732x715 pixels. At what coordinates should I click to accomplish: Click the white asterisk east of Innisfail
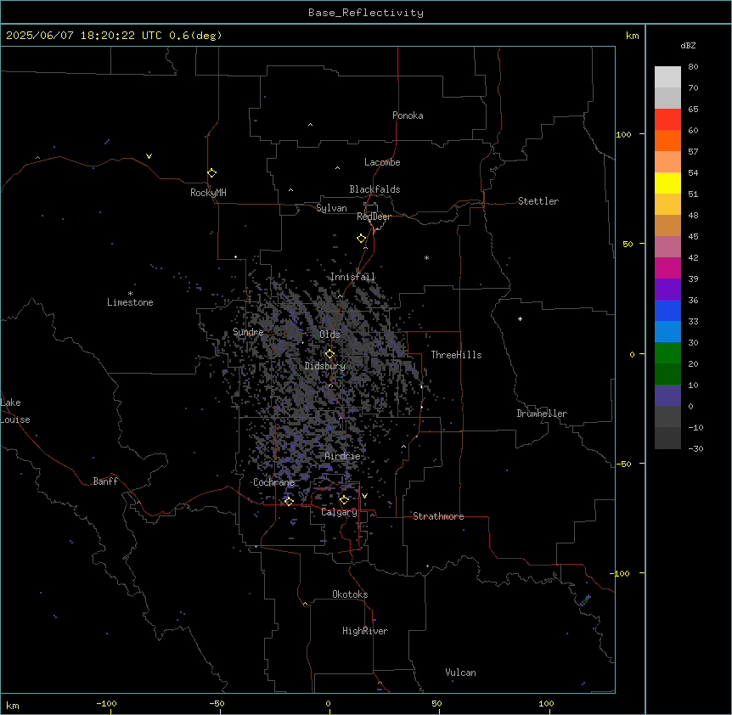426,257
